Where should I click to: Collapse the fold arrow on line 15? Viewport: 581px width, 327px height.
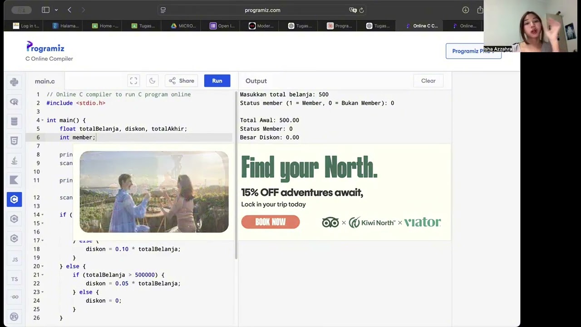click(x=42, y=223)
